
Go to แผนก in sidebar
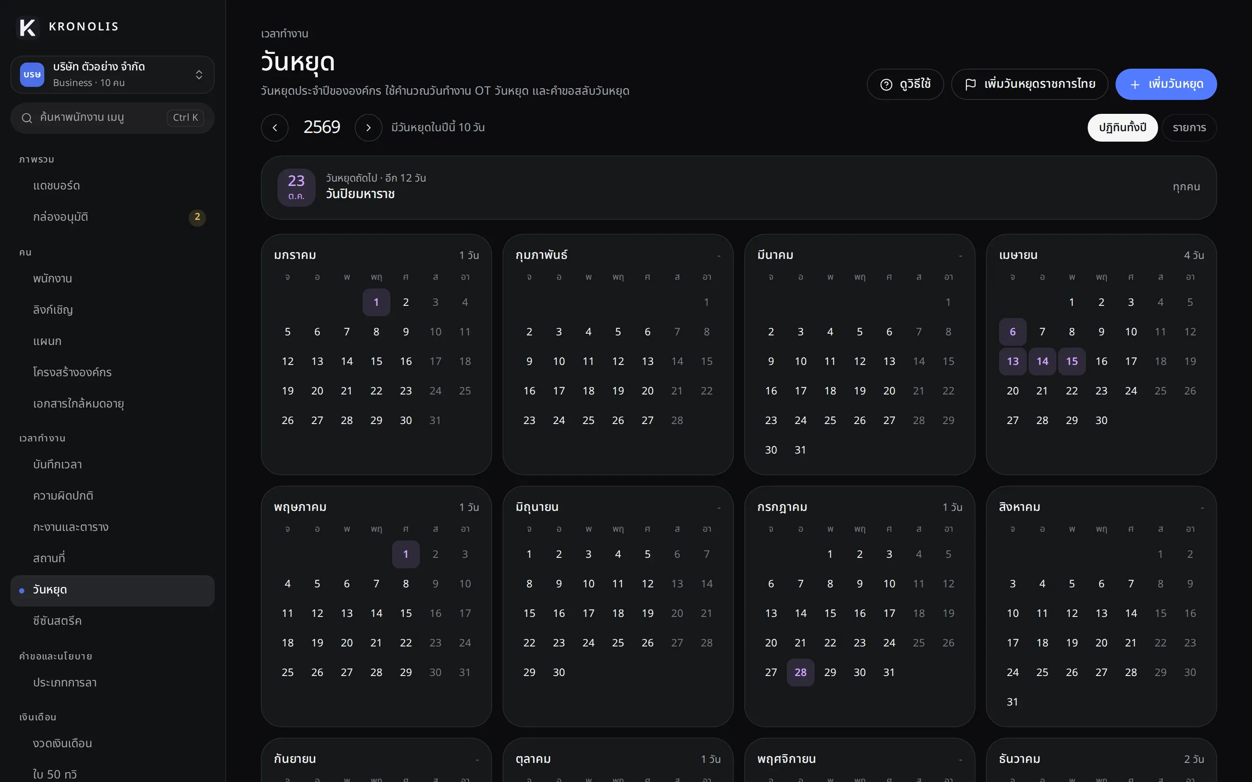(112, 341)
